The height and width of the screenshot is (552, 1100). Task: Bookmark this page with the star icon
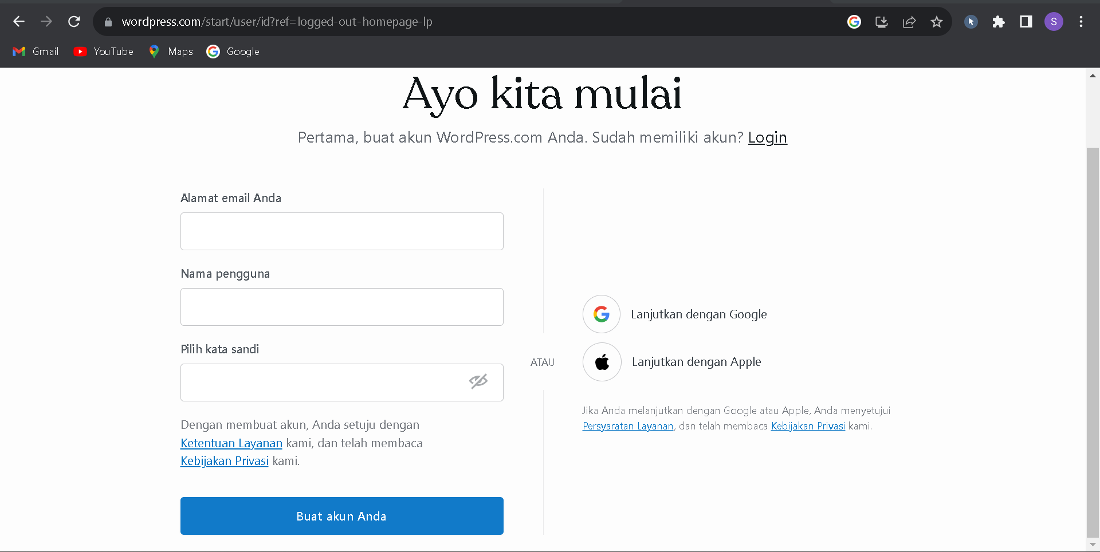point(937,22)
